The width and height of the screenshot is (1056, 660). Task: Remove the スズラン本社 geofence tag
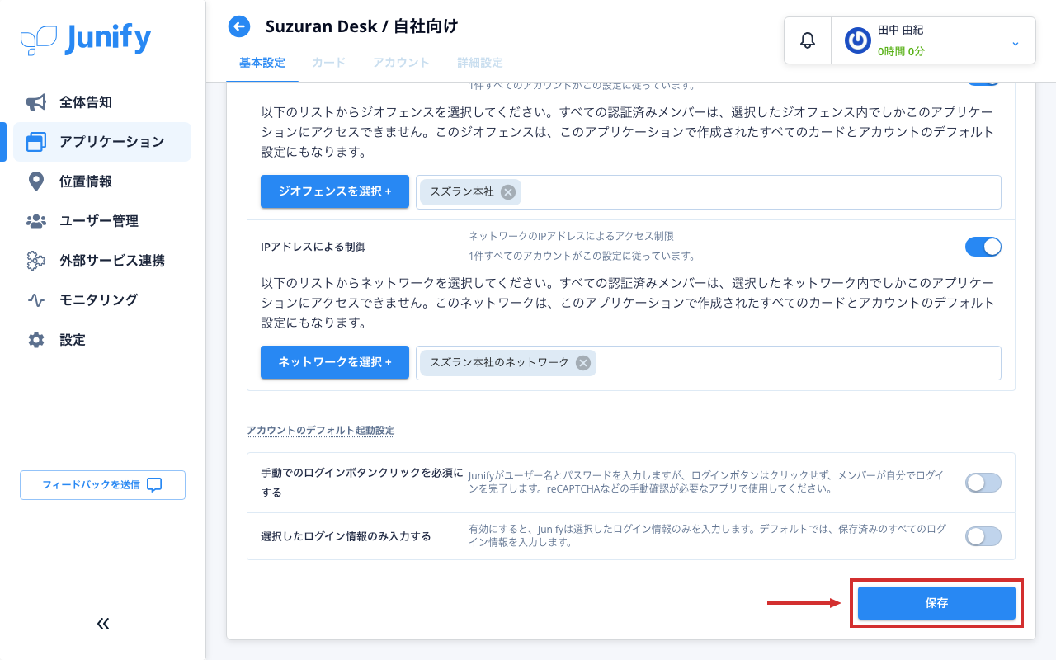[x=508, y=192]
